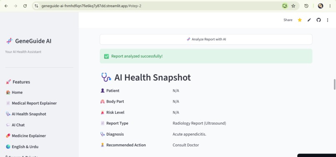Viewport: 336px width, 157px height.
Task: Click the Report Type row label
Action: point(117,123)
